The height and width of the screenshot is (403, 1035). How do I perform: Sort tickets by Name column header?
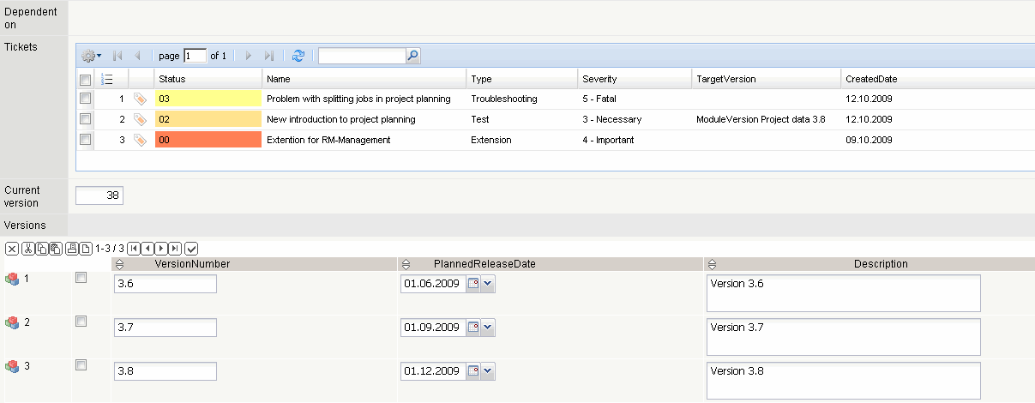click(x=364, y=79)
